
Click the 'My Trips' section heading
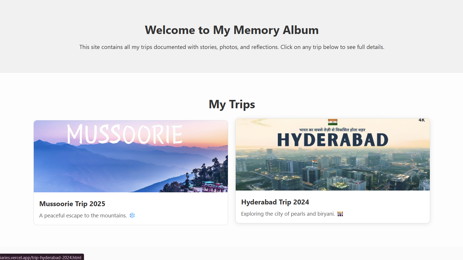point(232,104)
